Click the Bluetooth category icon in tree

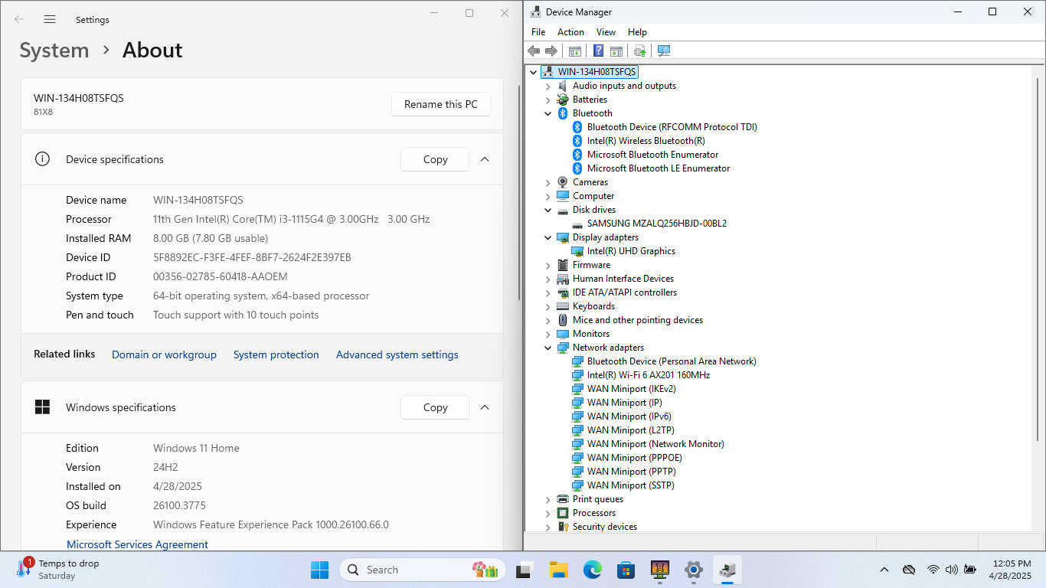point(563,113)
